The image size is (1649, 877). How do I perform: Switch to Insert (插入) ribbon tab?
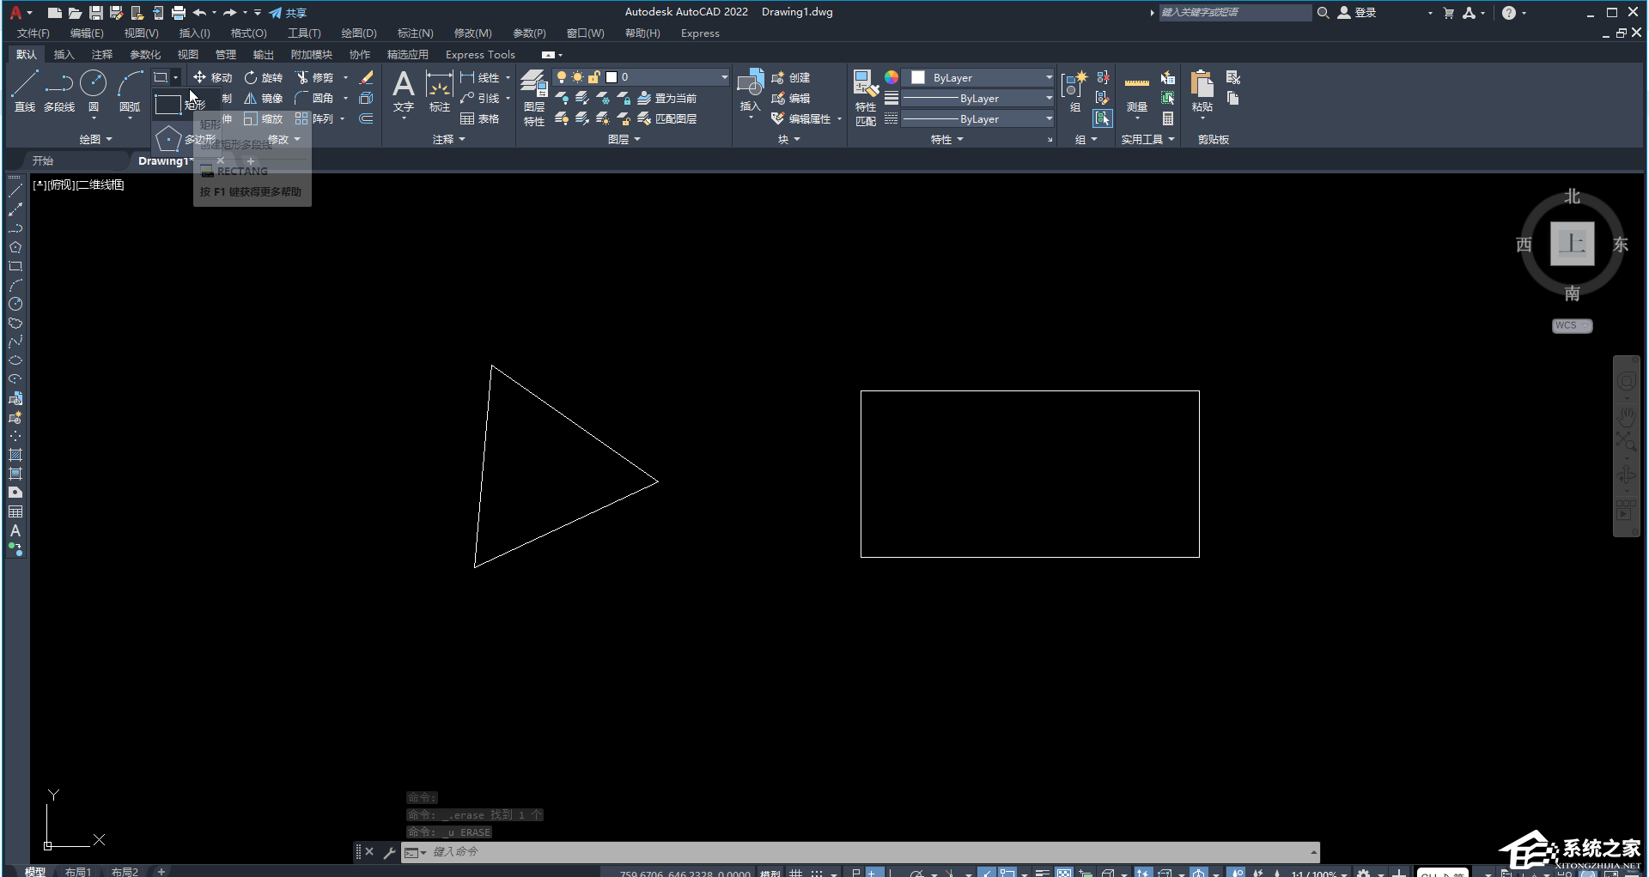pyautogui.click(x=64, y=54)
